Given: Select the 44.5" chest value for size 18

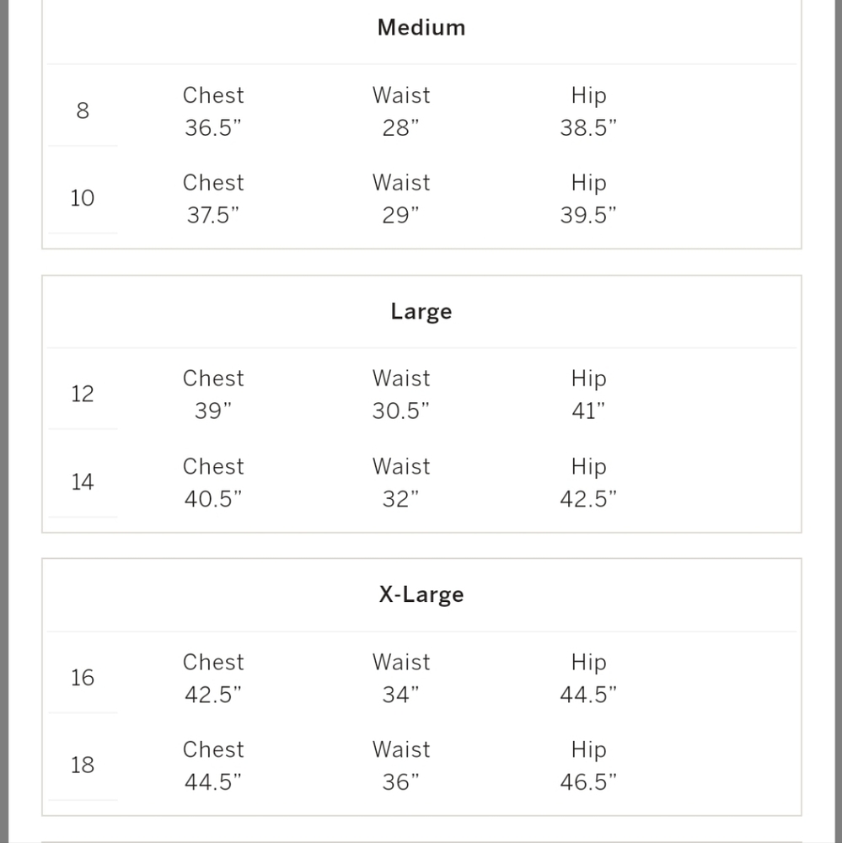Looking at the screenshot, I should pos(213,782).
